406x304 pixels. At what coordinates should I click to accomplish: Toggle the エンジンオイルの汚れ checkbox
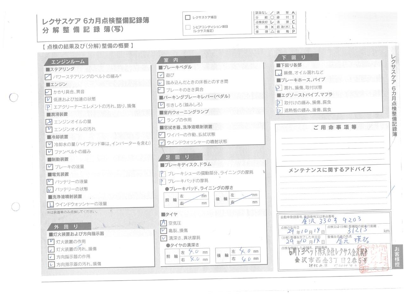click(49, 130)
